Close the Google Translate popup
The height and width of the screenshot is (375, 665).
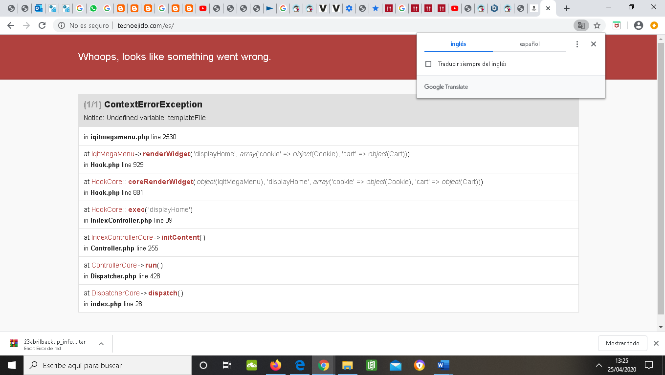[x=594, y=44]
